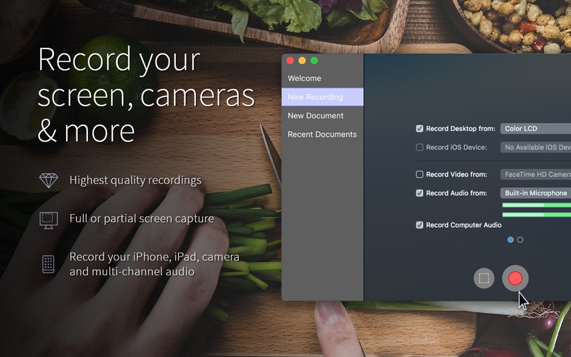Open the FaceTime HD Camera dropdown
The width and height of the screenshot is (571, 357).
click(x=535, y=175)
